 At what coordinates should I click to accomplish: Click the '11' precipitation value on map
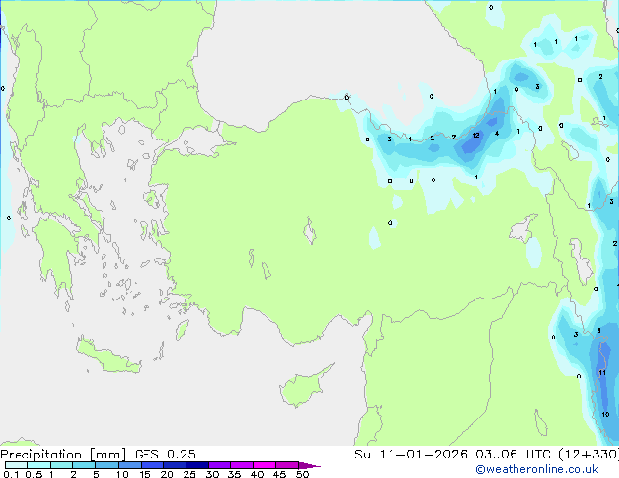[x=602, y=373]
